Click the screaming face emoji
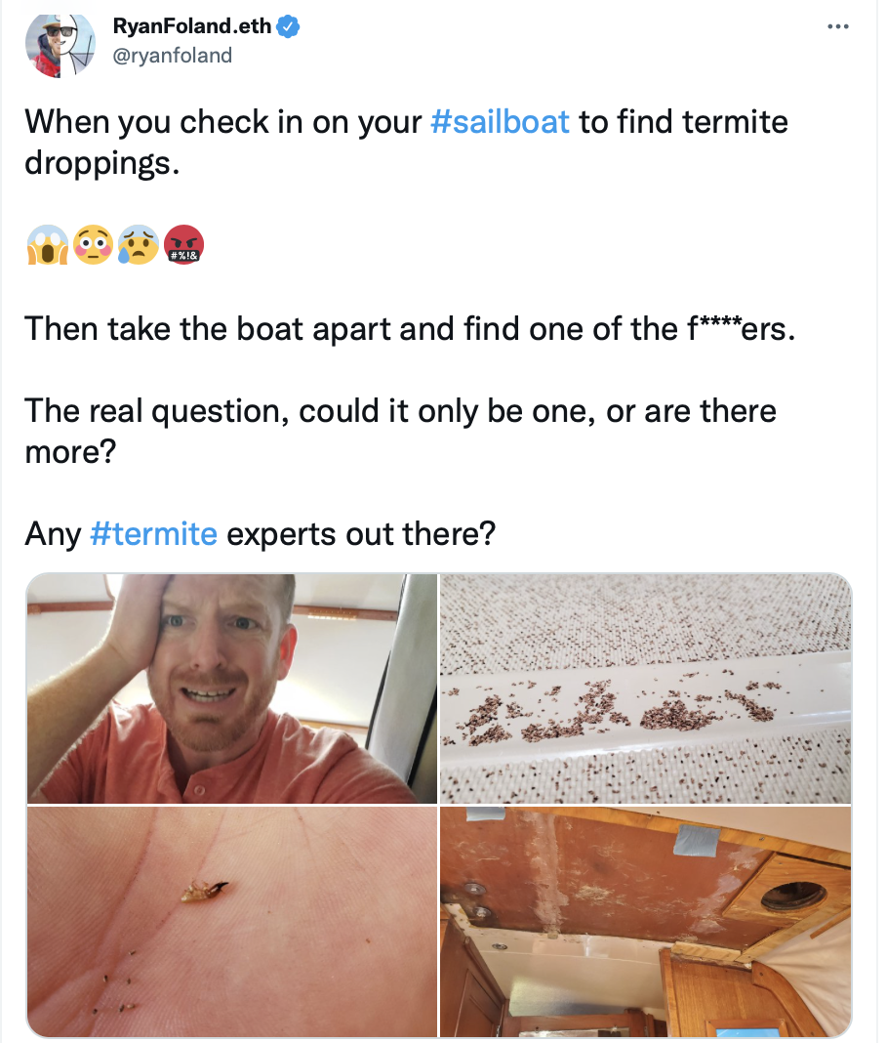 [48, 245]
